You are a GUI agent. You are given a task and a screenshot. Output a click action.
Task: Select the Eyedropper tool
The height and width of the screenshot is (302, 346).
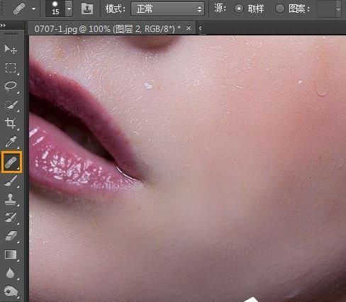tap(11, 141)
